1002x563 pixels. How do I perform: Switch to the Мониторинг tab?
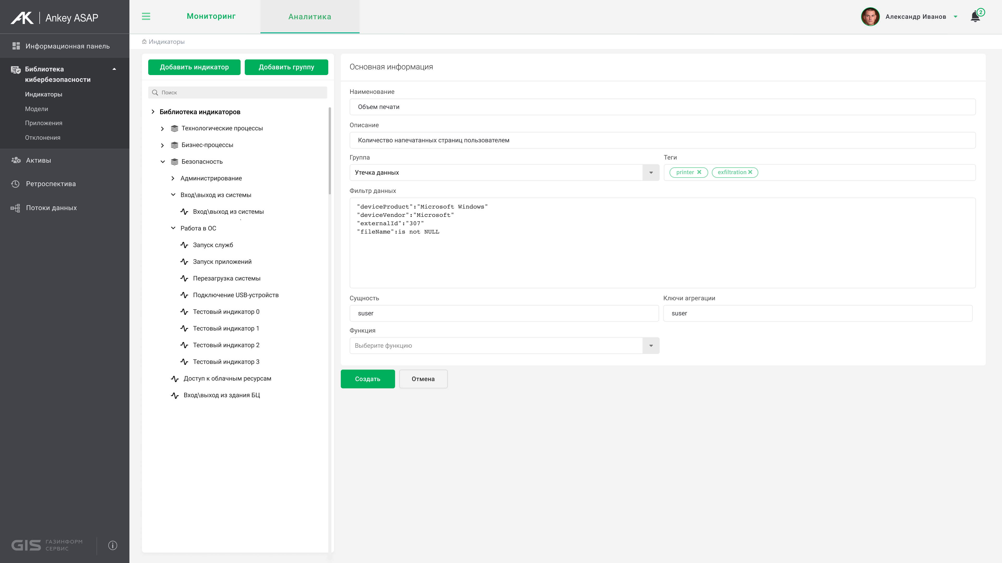coord(211,16)
